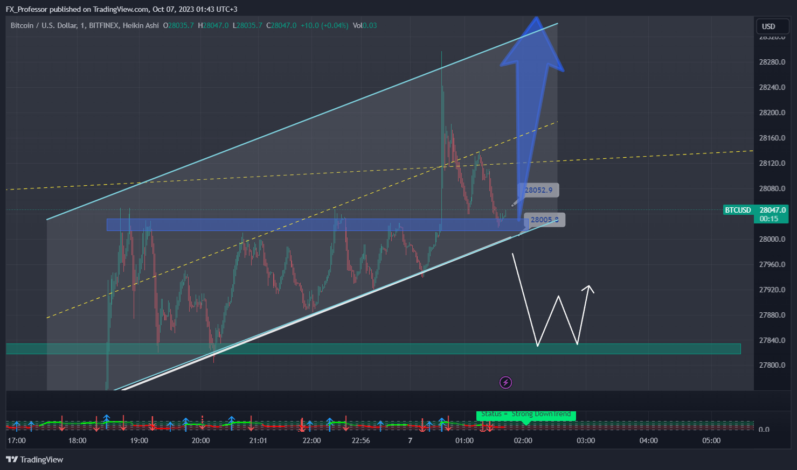Click the purple lightning bolt event icon

point(505,383)
